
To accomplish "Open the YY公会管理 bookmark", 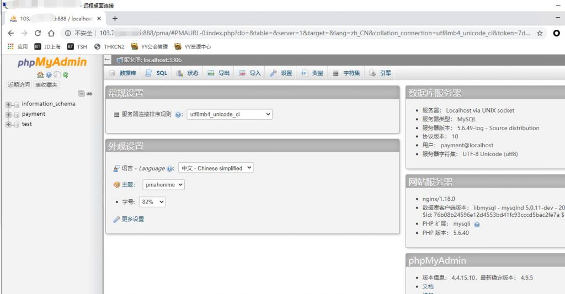I will point(150,46).
